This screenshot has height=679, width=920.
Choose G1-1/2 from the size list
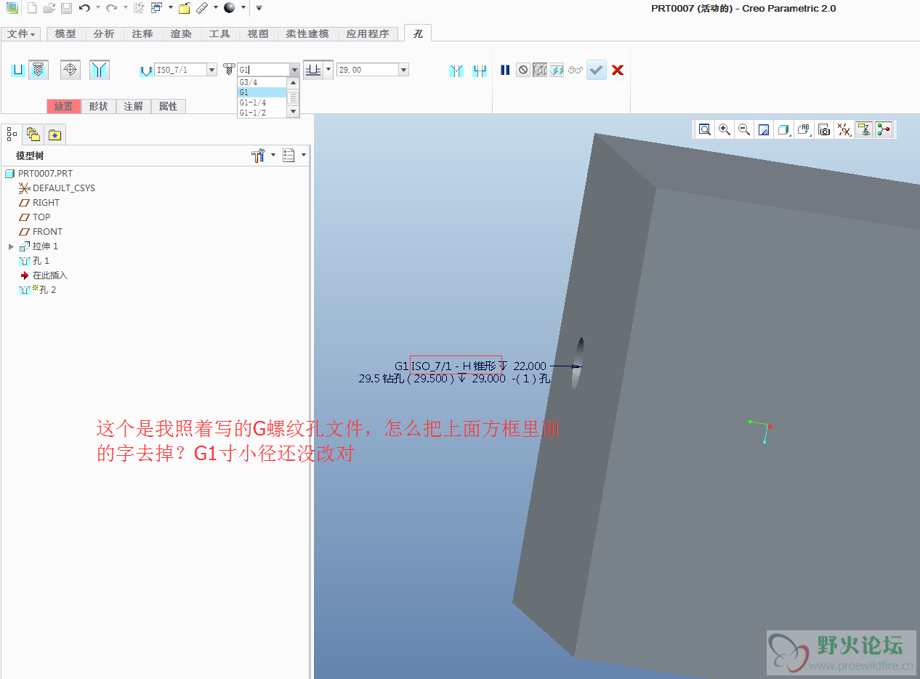262,113
